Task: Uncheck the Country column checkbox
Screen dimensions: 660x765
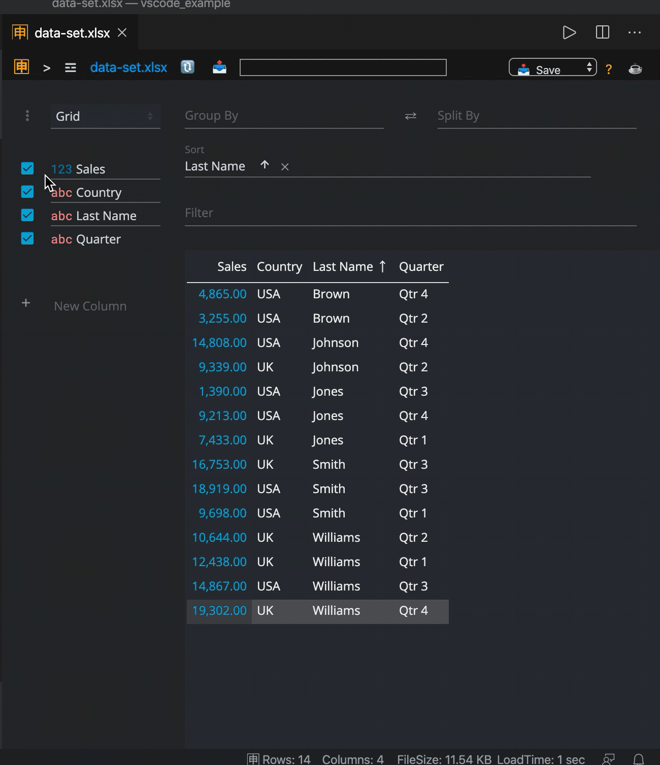Action: pos(27,192)
